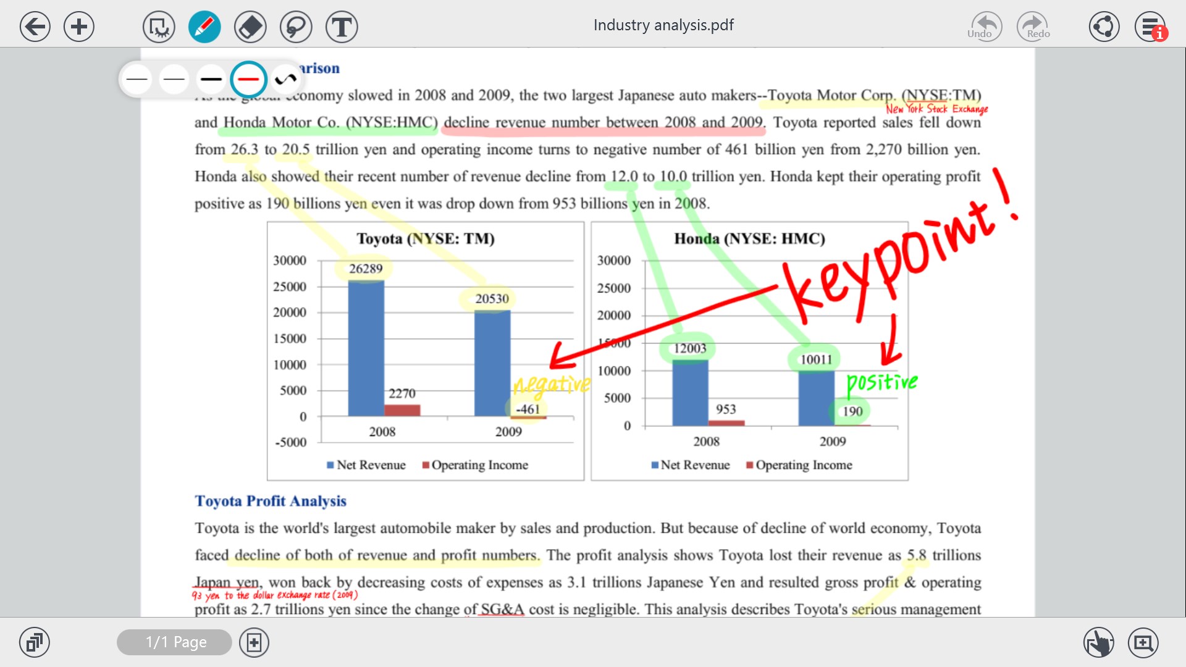Click the 953 value in Honda chart

pyautogui.click(x=726, y=409)
